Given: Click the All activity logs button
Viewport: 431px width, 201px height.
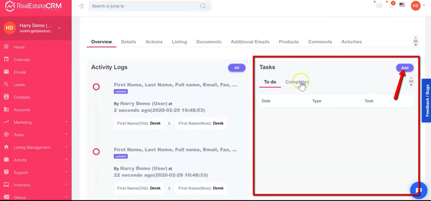Looking at the screenshot, I should pos(236,68).
